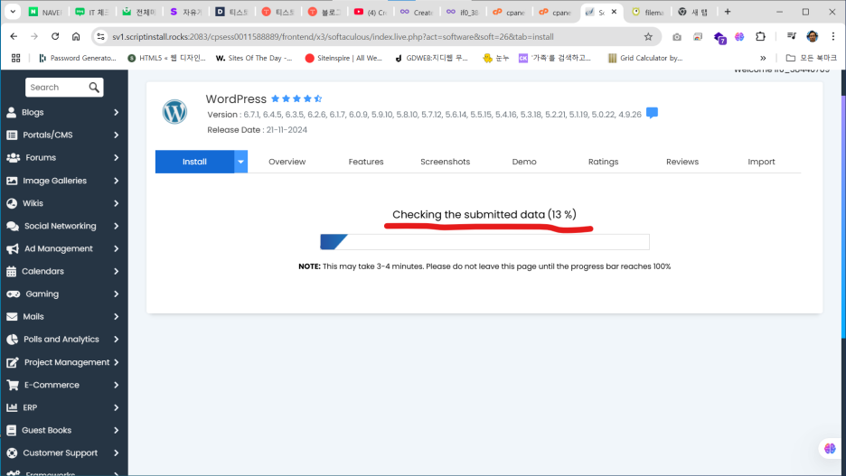Click the Mails envelope icon
The width and height of the screenshot is (846, 476).
coord(12,316)
